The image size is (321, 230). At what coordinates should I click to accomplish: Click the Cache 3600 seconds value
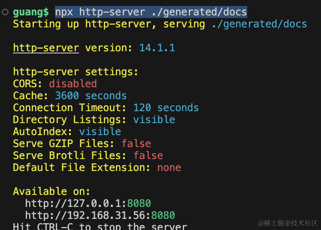(91, 95)
